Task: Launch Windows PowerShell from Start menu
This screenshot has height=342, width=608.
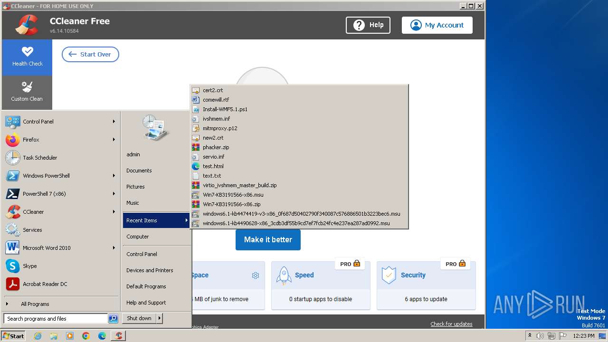Action: (x=61, y=176)
